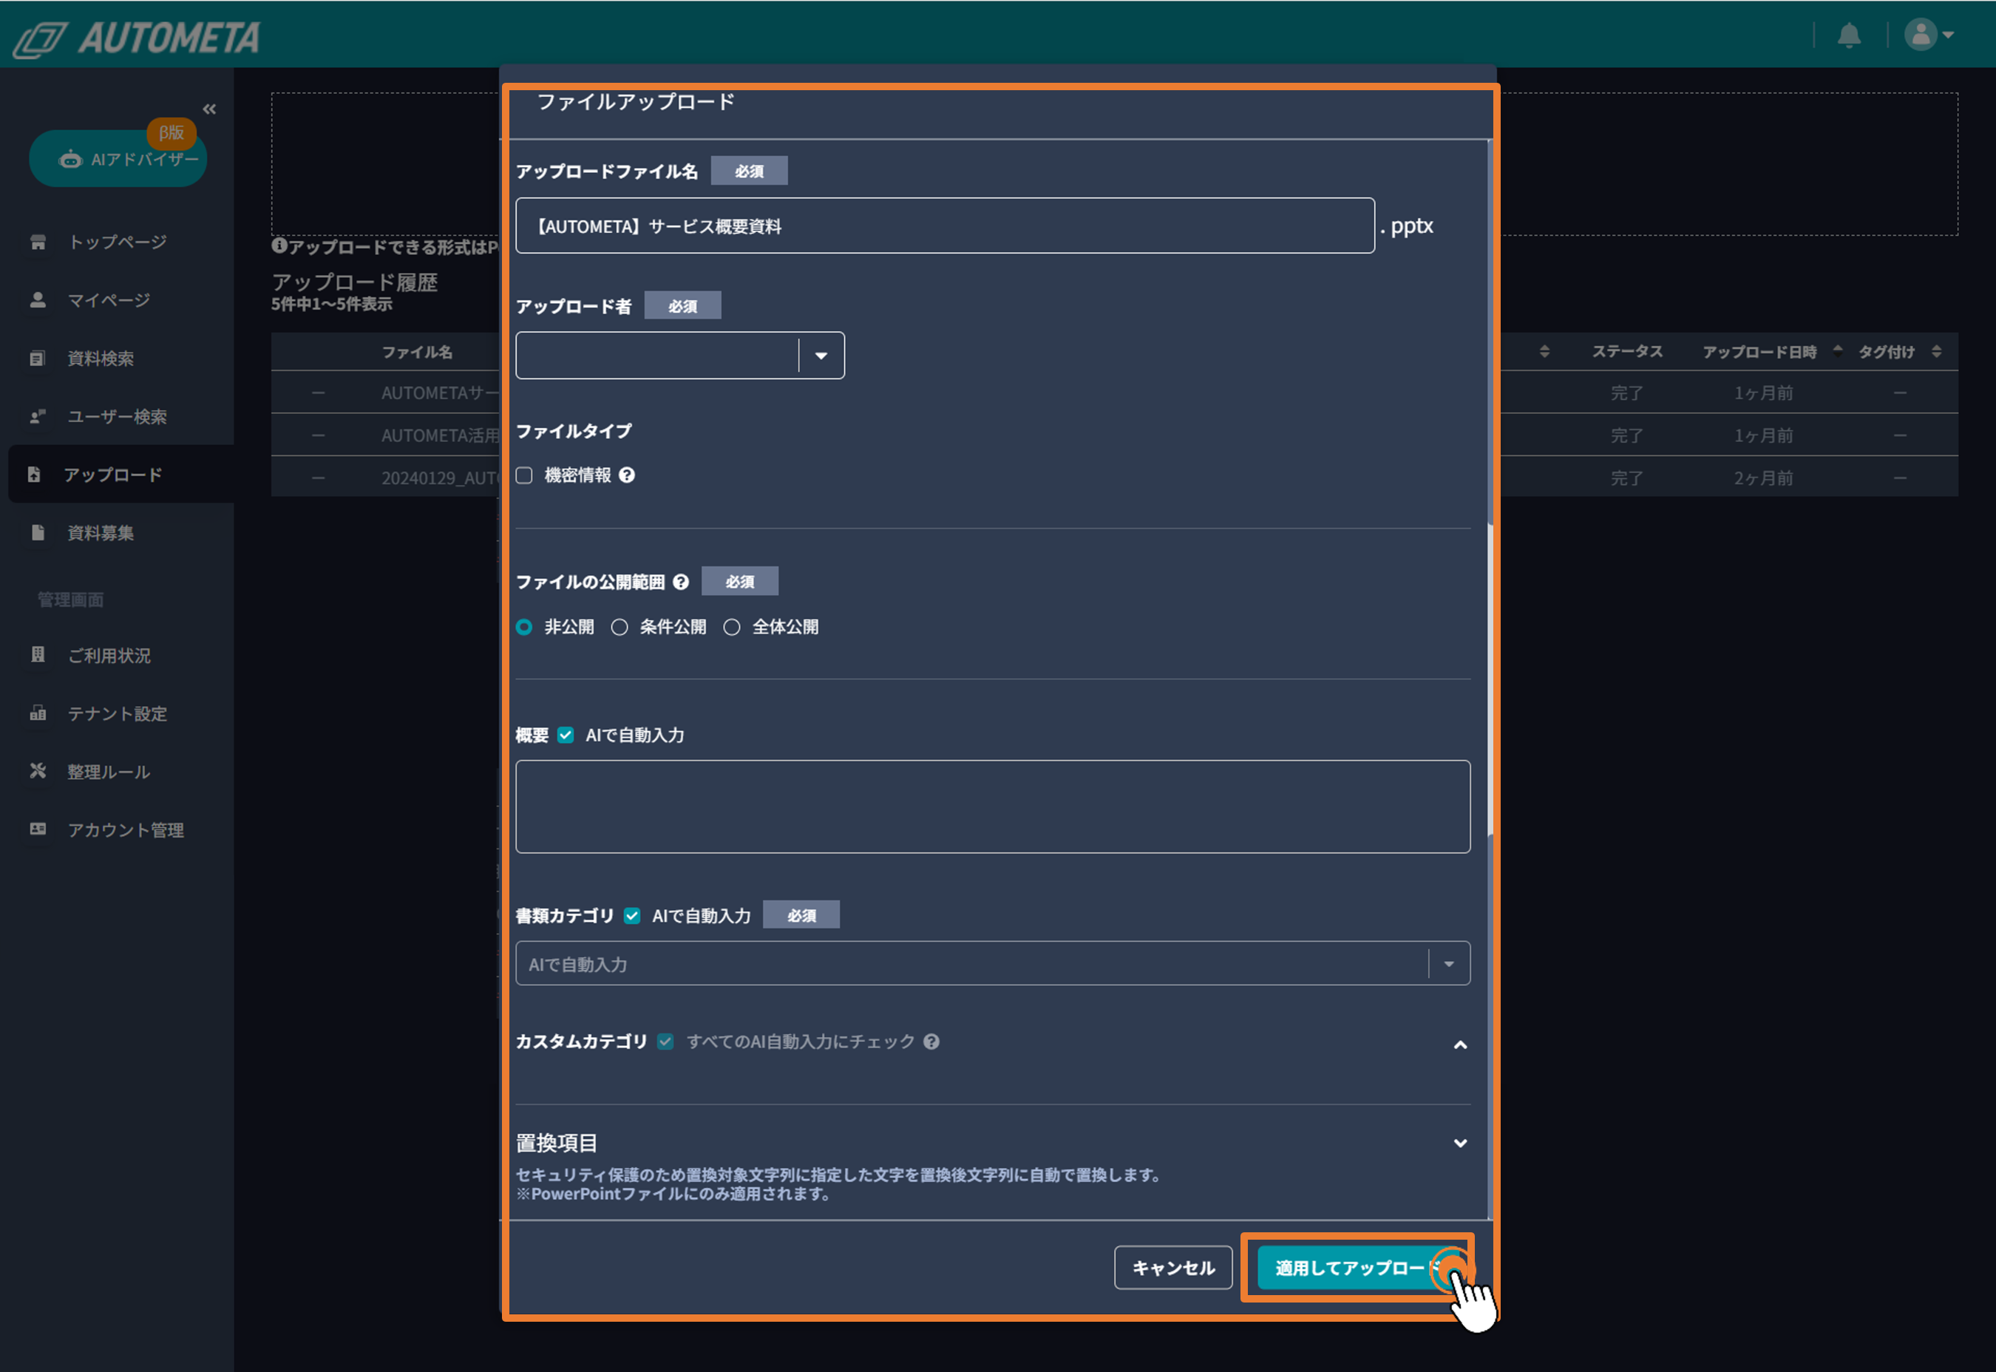The width and height of the screenshot is (1996, 1372).
Task: Click sort arrows left of ステータス
Action: pyautogui.click(x=1545, y=352)
